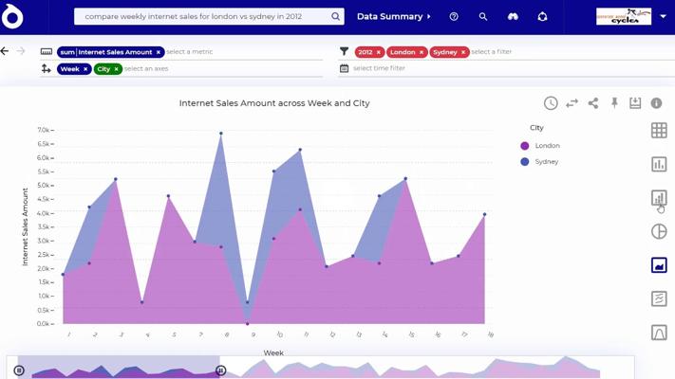Screen dimensions: 675x379
Task: Click the Week axis chip label
Action: [x=69, y=69]
